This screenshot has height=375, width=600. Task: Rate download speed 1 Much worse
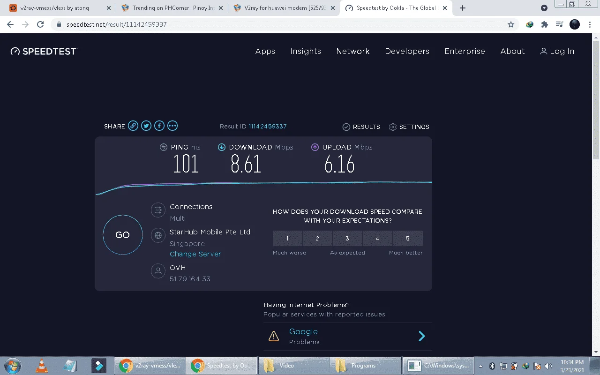coord(287,238)
